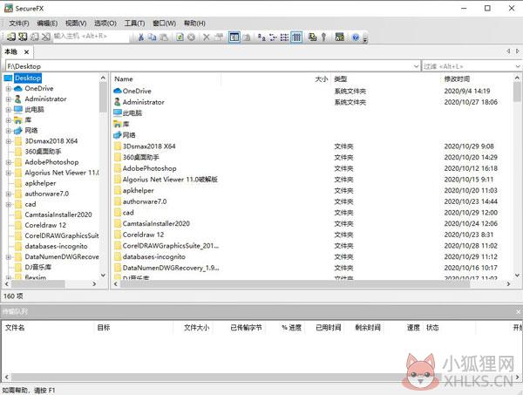Close the transfer queue panel

(519, 311)
